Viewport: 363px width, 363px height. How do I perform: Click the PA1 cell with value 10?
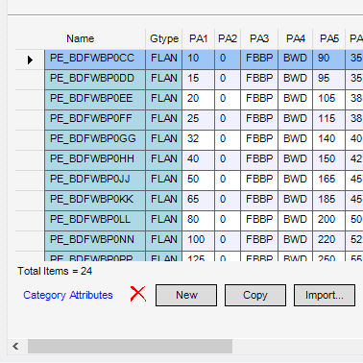pyautogui.click(x=198, y=60)
